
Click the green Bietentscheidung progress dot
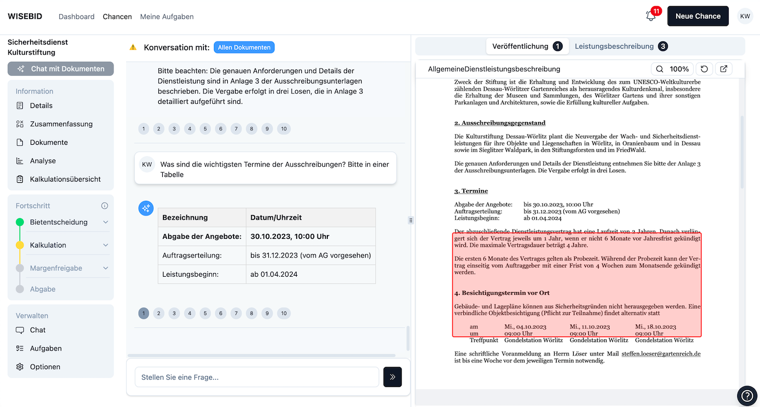pyautogui.click(x=20, y=222)
